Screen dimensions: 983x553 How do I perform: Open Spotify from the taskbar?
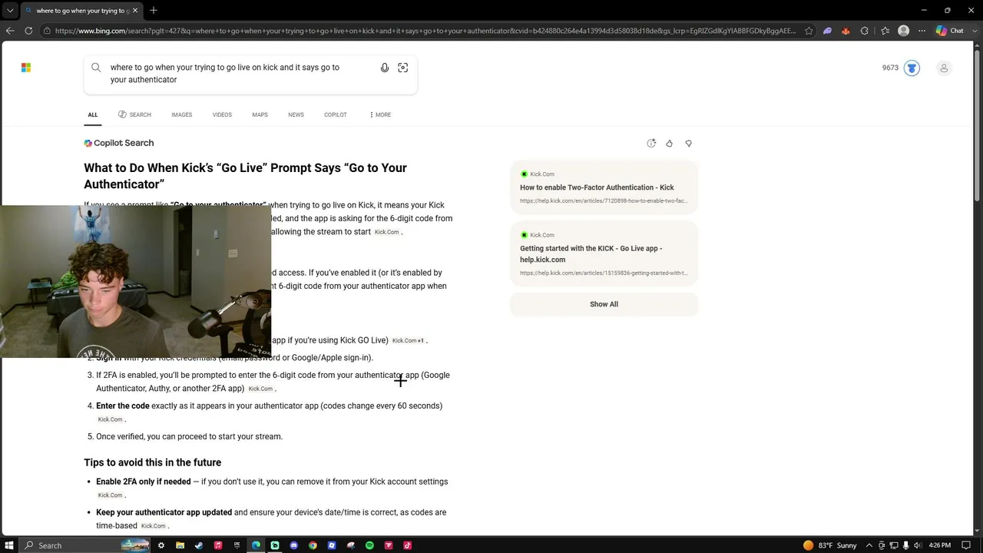pyautogui.click(x=369, y=545)
